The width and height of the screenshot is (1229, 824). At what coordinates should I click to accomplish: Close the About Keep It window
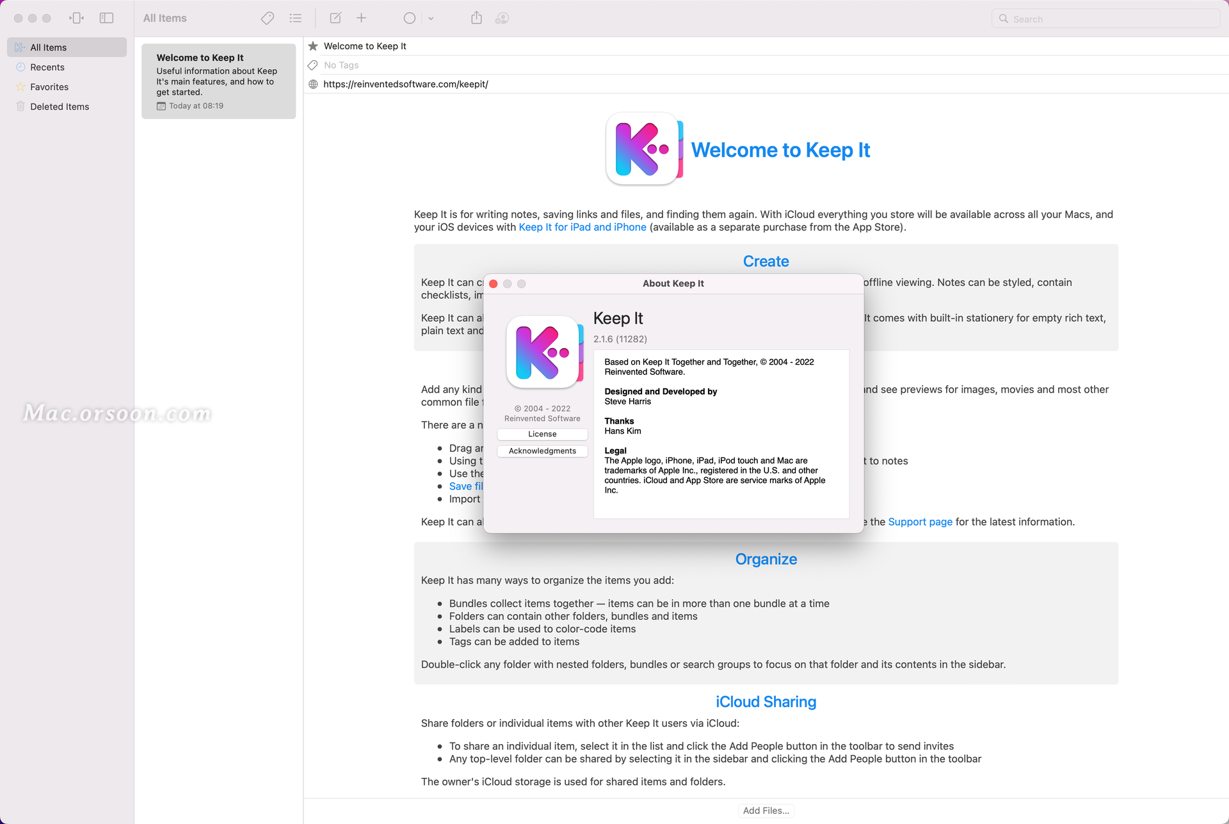point(494,284)
